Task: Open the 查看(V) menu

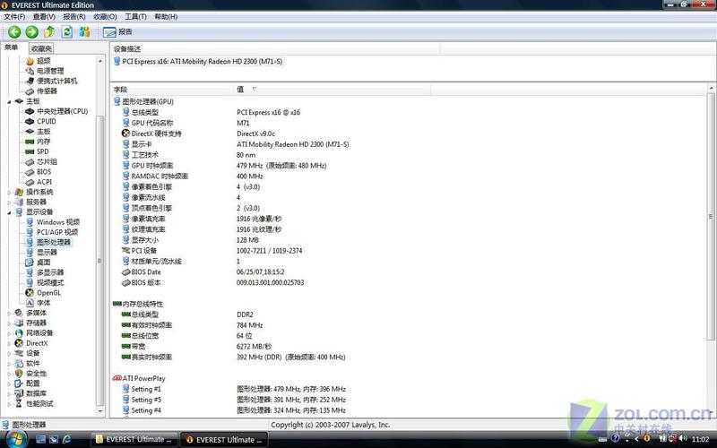Action: (x=44, y=16)
